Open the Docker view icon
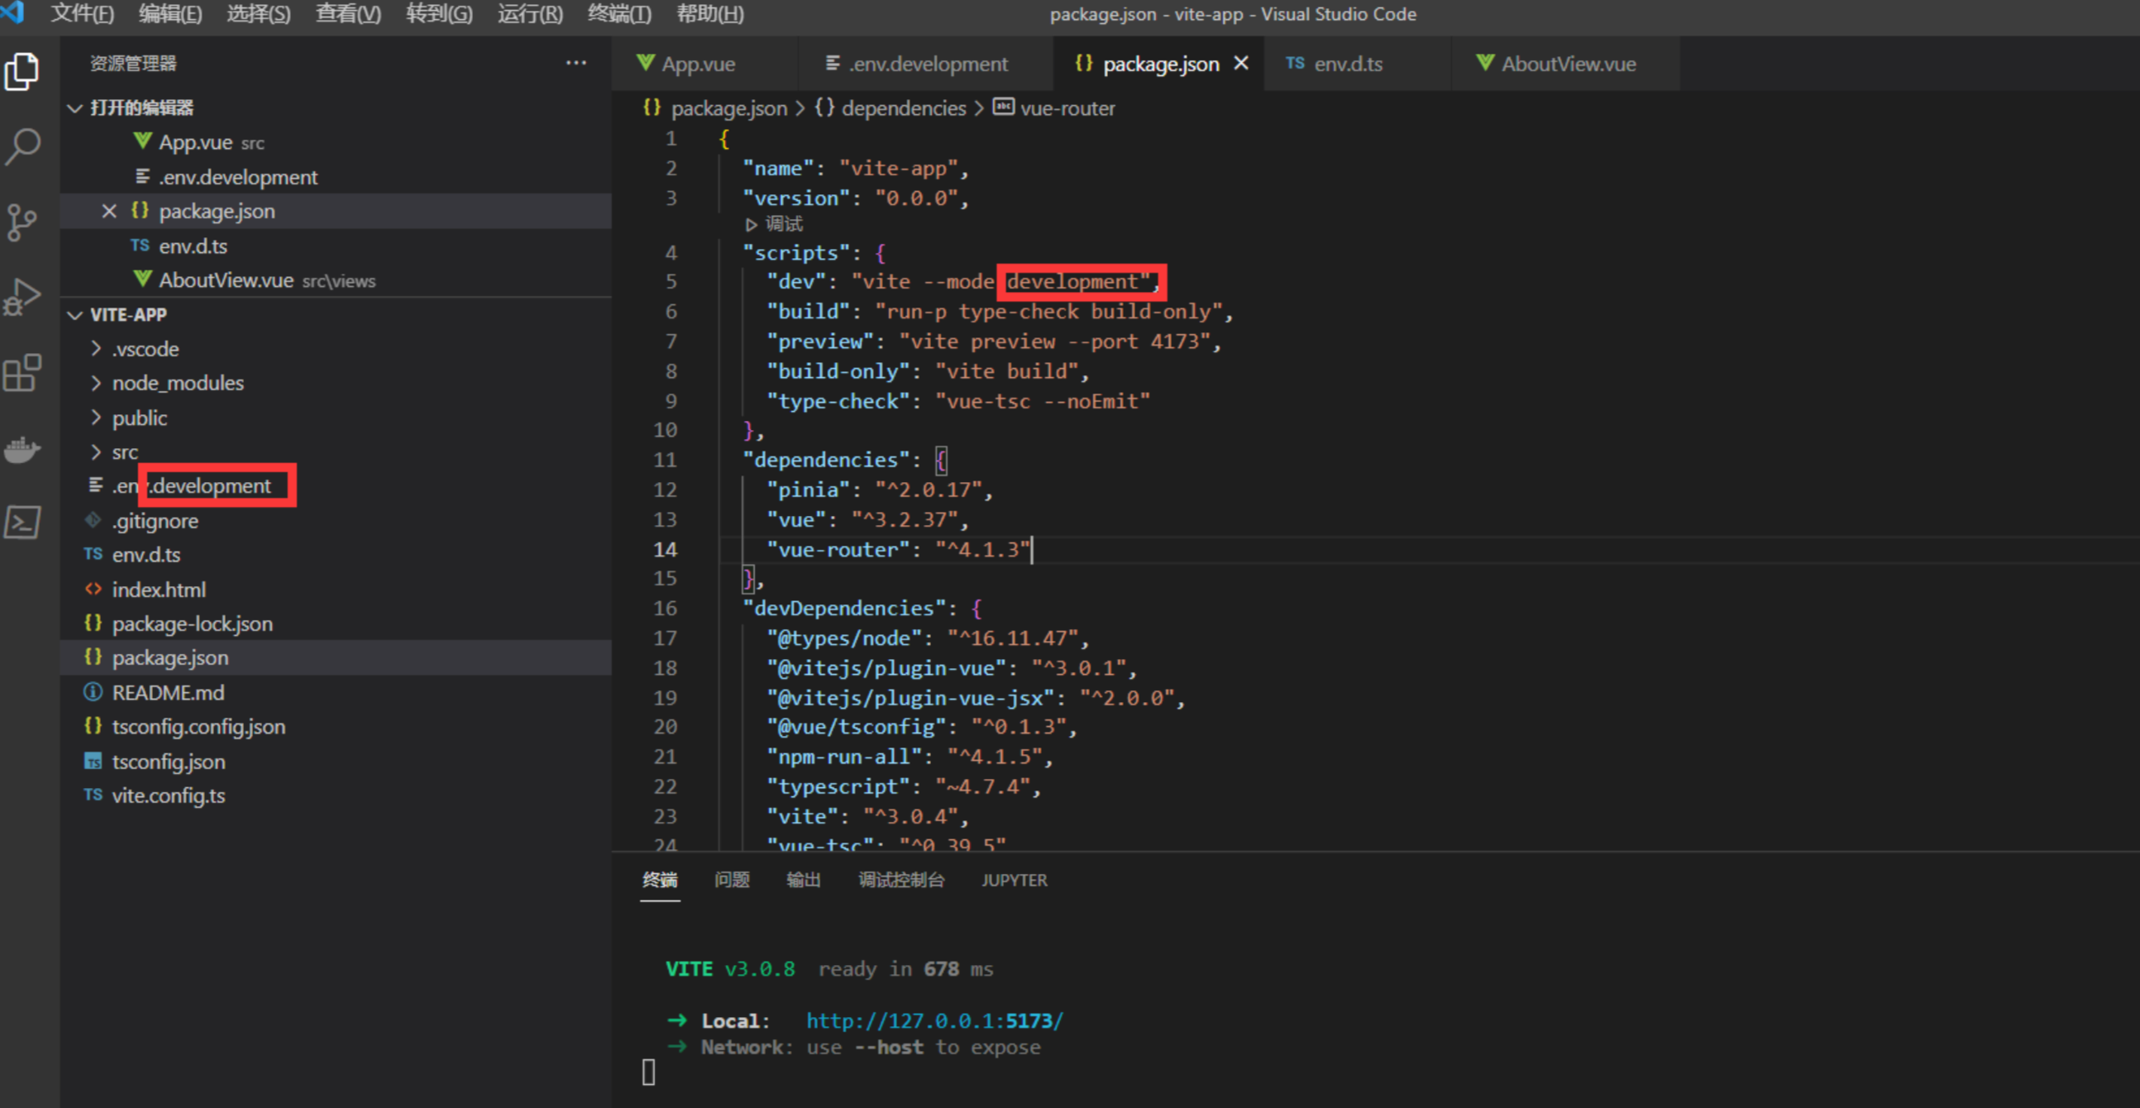This screenshot has height=1108, width=2140. coord(22,448)
